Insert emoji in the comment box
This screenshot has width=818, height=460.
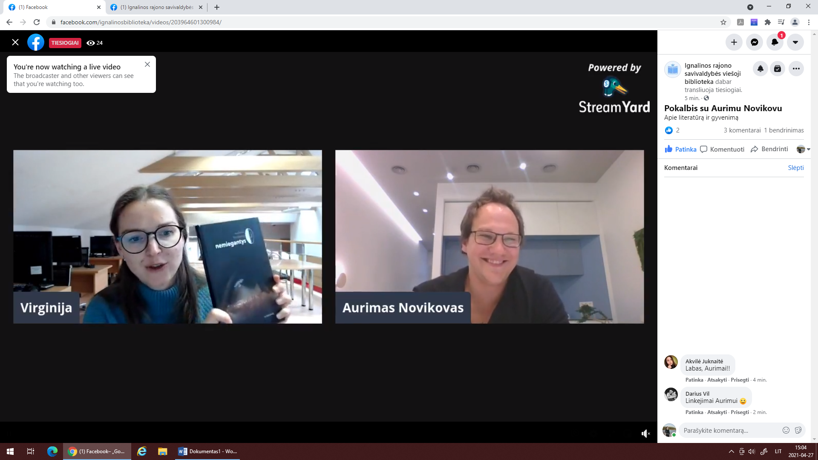click(786, 430)
